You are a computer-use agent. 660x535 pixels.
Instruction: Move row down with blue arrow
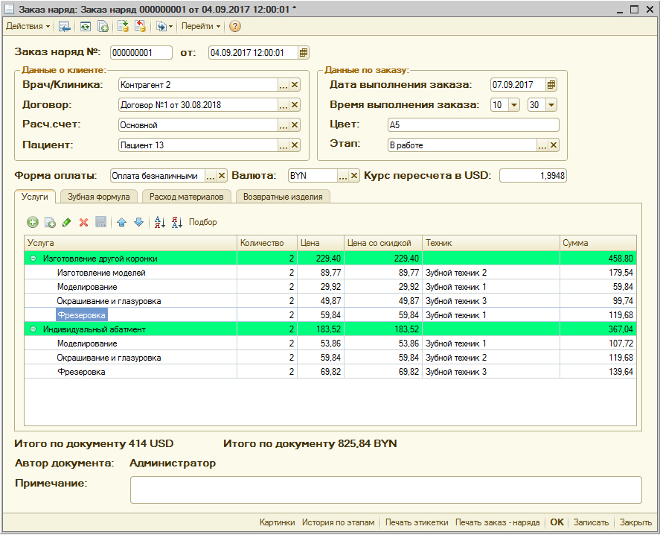tap(138, 222)
